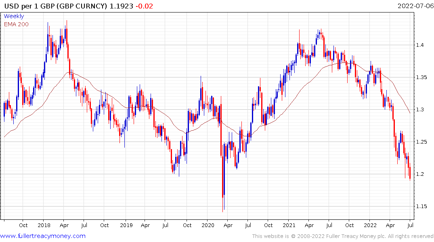This screenshot has height=242, width=434.
Task: Click the 1.3 price axis label
Action: (x=420, y=110)
